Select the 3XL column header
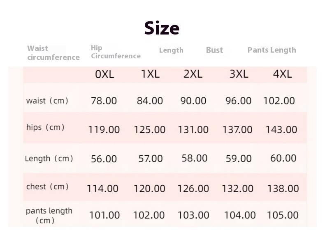Screen dimensions: 325x235 coord(239,74)
